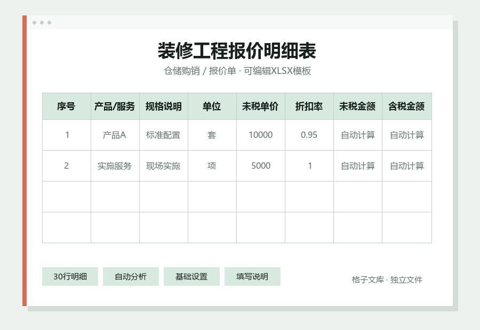The height and width of the screenshot is (330, 480).
Task: Open the 自动分析 tag
Action: pos(131,277)
